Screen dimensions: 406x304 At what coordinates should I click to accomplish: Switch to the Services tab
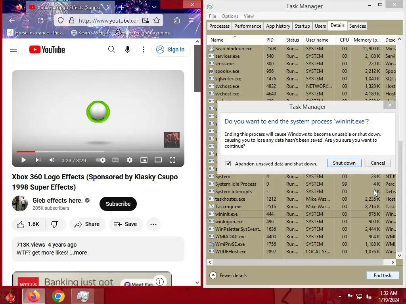click(x=357, y=26)
